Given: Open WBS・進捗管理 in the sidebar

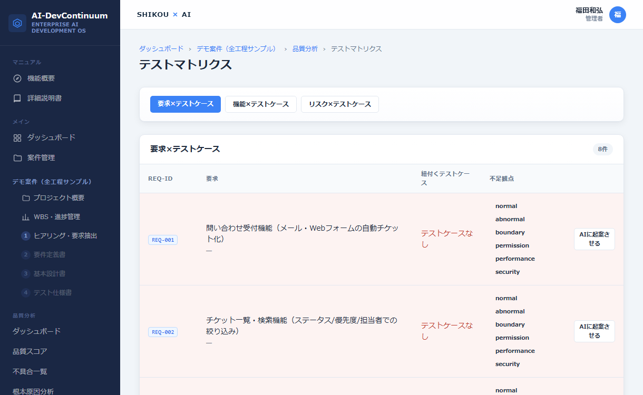Looking at the screenshot, I should tap(64, 217).
